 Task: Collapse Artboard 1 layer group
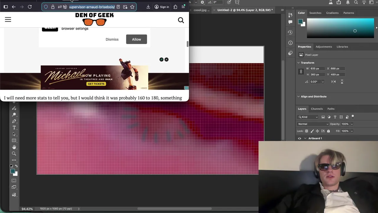pyautogui.click(x=305, y=138)
